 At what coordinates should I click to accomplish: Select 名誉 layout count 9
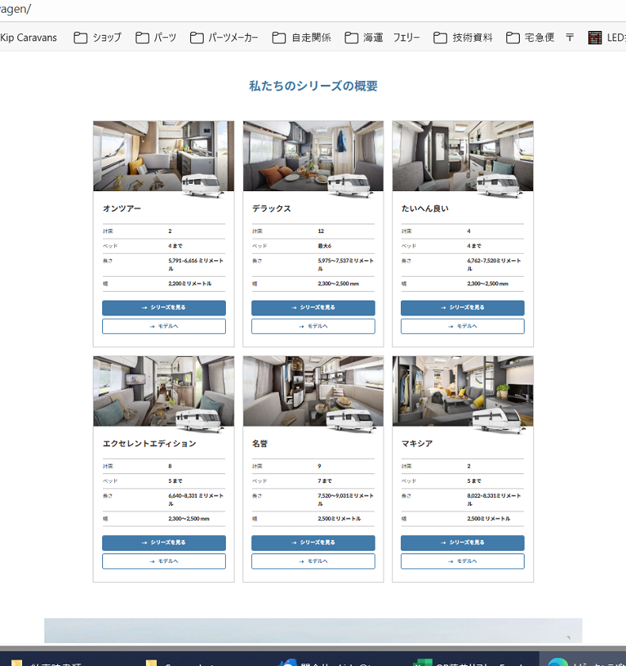coord(319,466)
